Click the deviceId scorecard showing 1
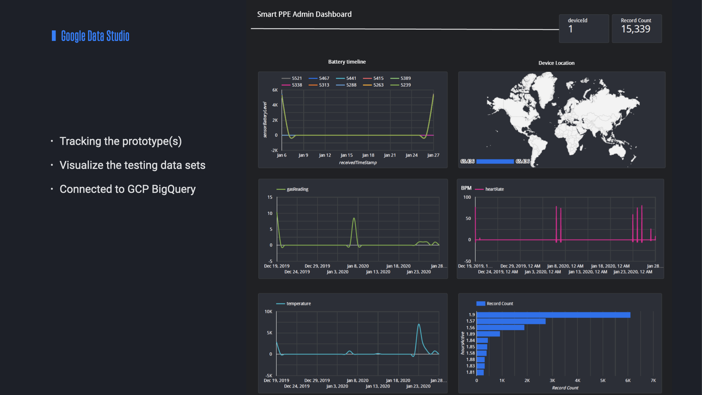 pyautogui.click(x=584, y=29)
